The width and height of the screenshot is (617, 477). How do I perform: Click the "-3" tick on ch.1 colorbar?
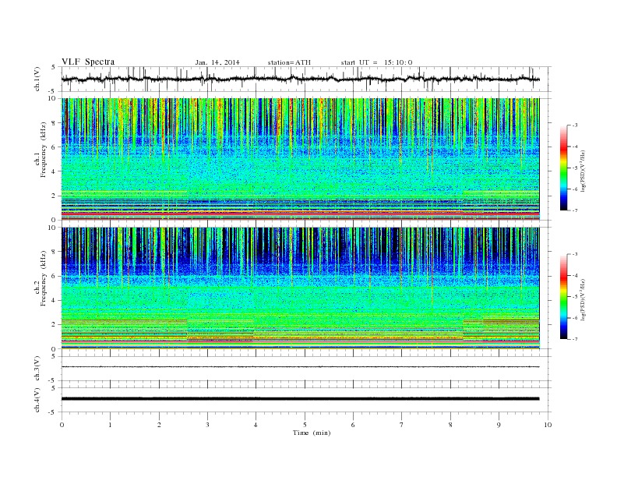coord(575,125)
